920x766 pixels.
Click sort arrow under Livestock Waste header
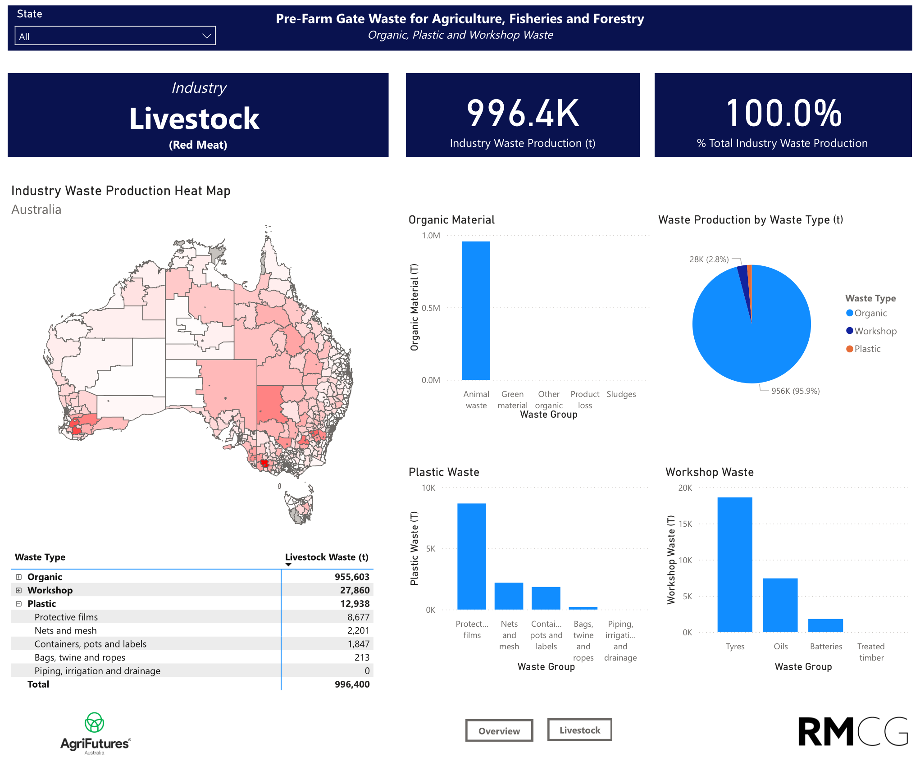click(288, 565)
